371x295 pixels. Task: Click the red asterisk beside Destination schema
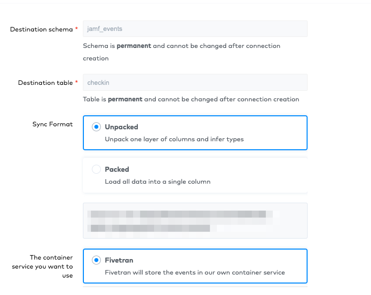(x=76, y=29)
